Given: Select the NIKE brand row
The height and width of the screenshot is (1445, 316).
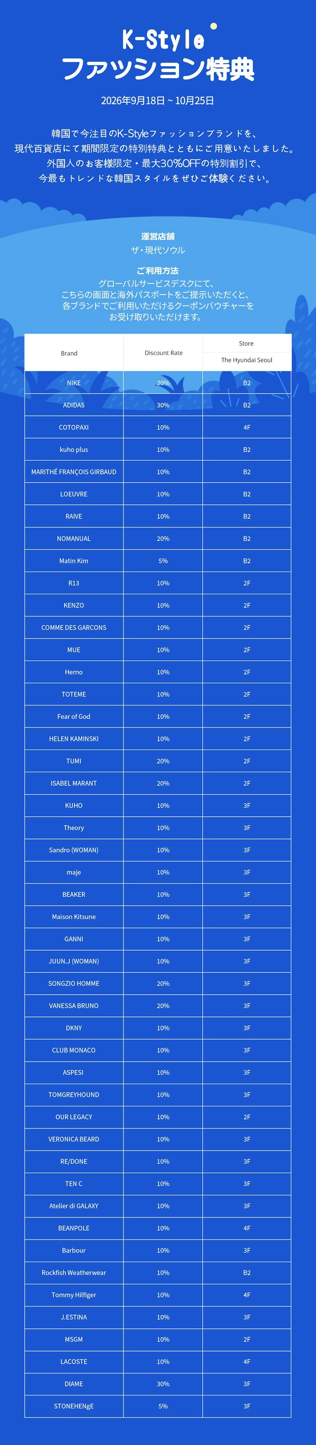Looking at the screenshot, I should pos(158,382).
